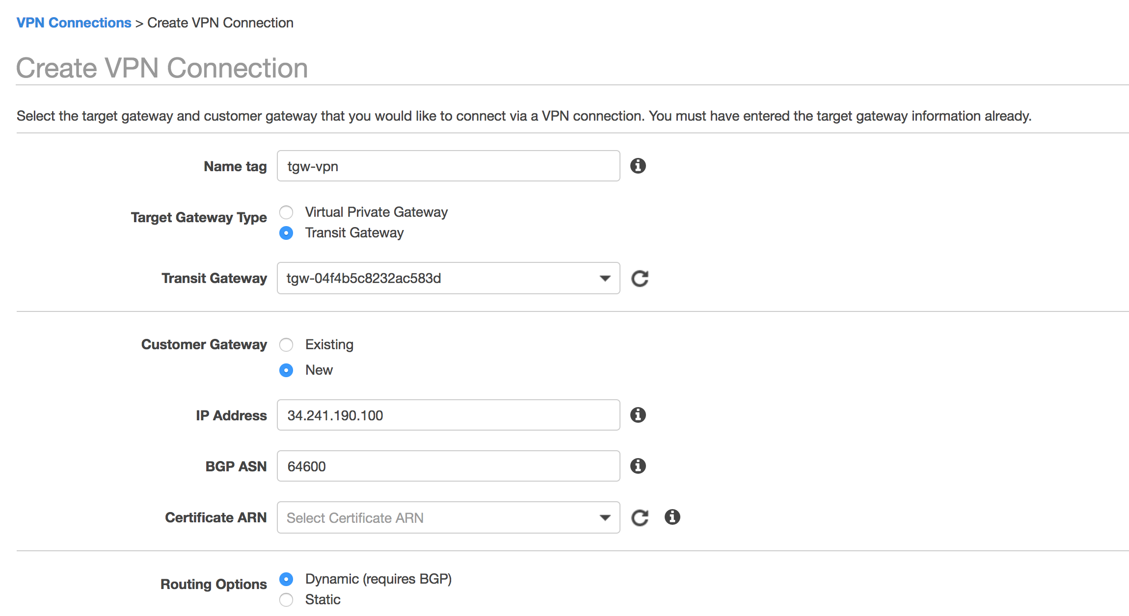Click the info icon beside Name tag
1129x616 pixels.
(638, 166)
